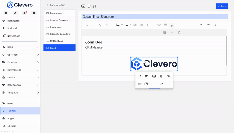Viewport: 234px width, 133px height.
Task: Open Aircall in sidebar
Action: [x=20, y=103]
